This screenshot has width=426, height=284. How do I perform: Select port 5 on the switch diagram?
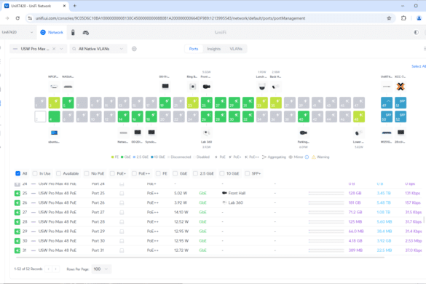click(x=68, y=103)
